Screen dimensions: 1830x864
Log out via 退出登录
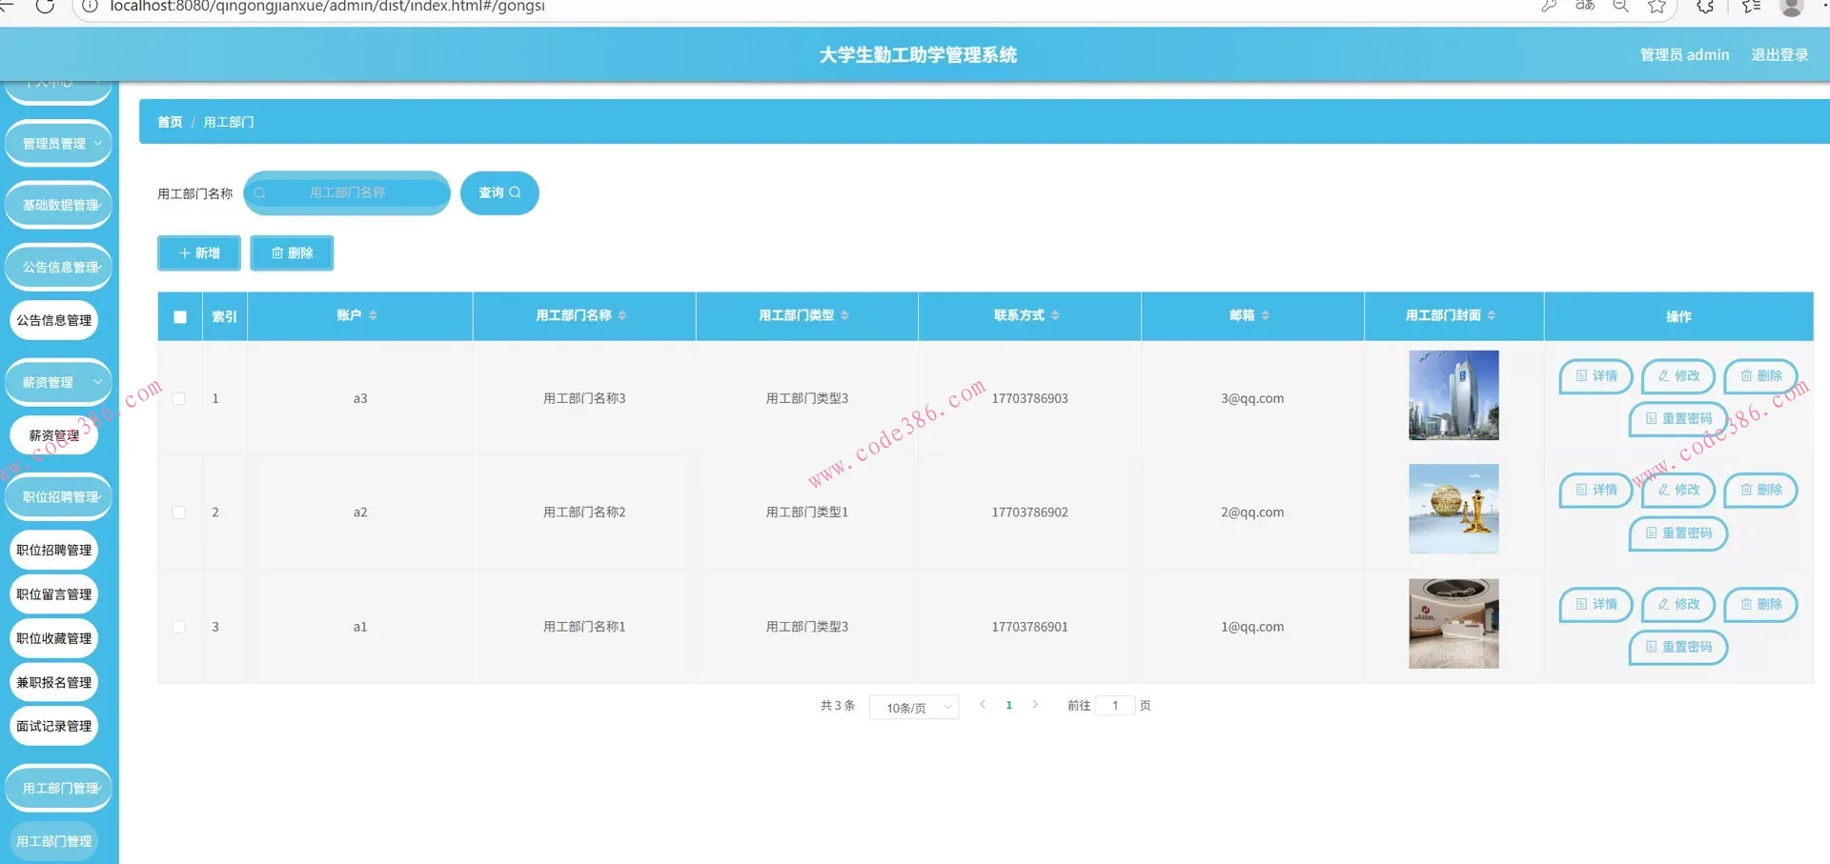pos(1779,54)
